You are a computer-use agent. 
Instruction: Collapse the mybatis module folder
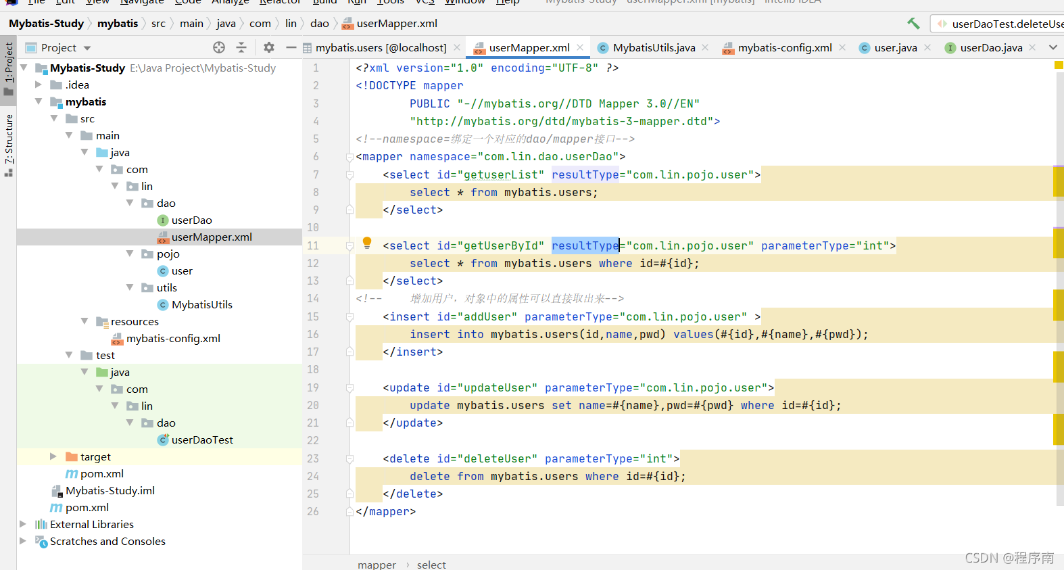39,101
